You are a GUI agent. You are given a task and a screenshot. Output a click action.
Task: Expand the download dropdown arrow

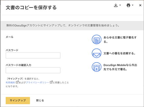(120, 5)
